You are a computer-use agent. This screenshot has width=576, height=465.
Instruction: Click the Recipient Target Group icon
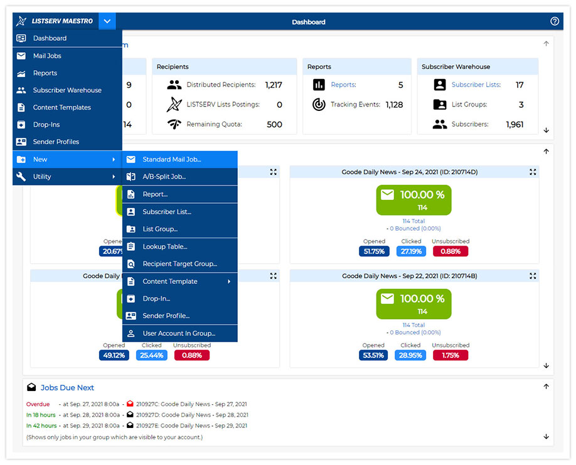point(131,264)
